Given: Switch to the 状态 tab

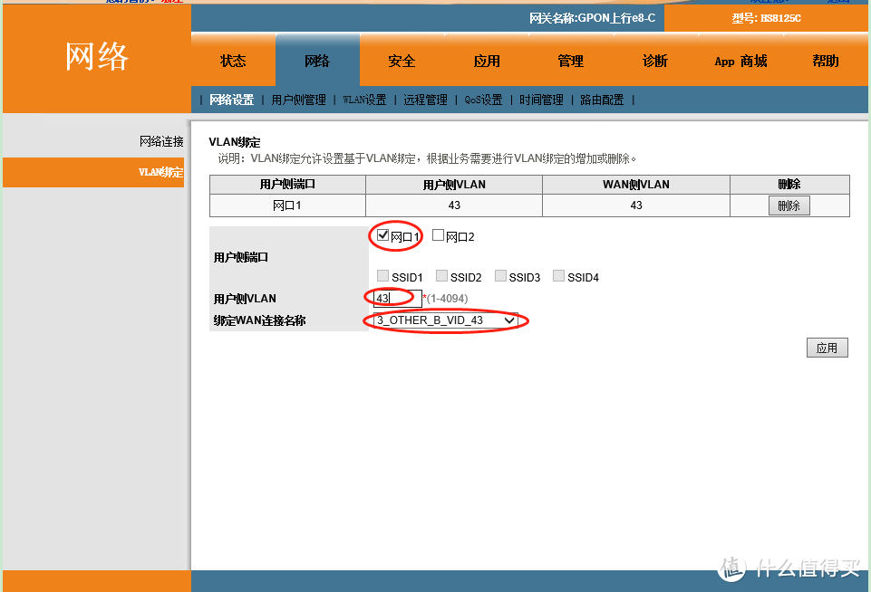Looking at the screenshot, I should tap(233, 60).
